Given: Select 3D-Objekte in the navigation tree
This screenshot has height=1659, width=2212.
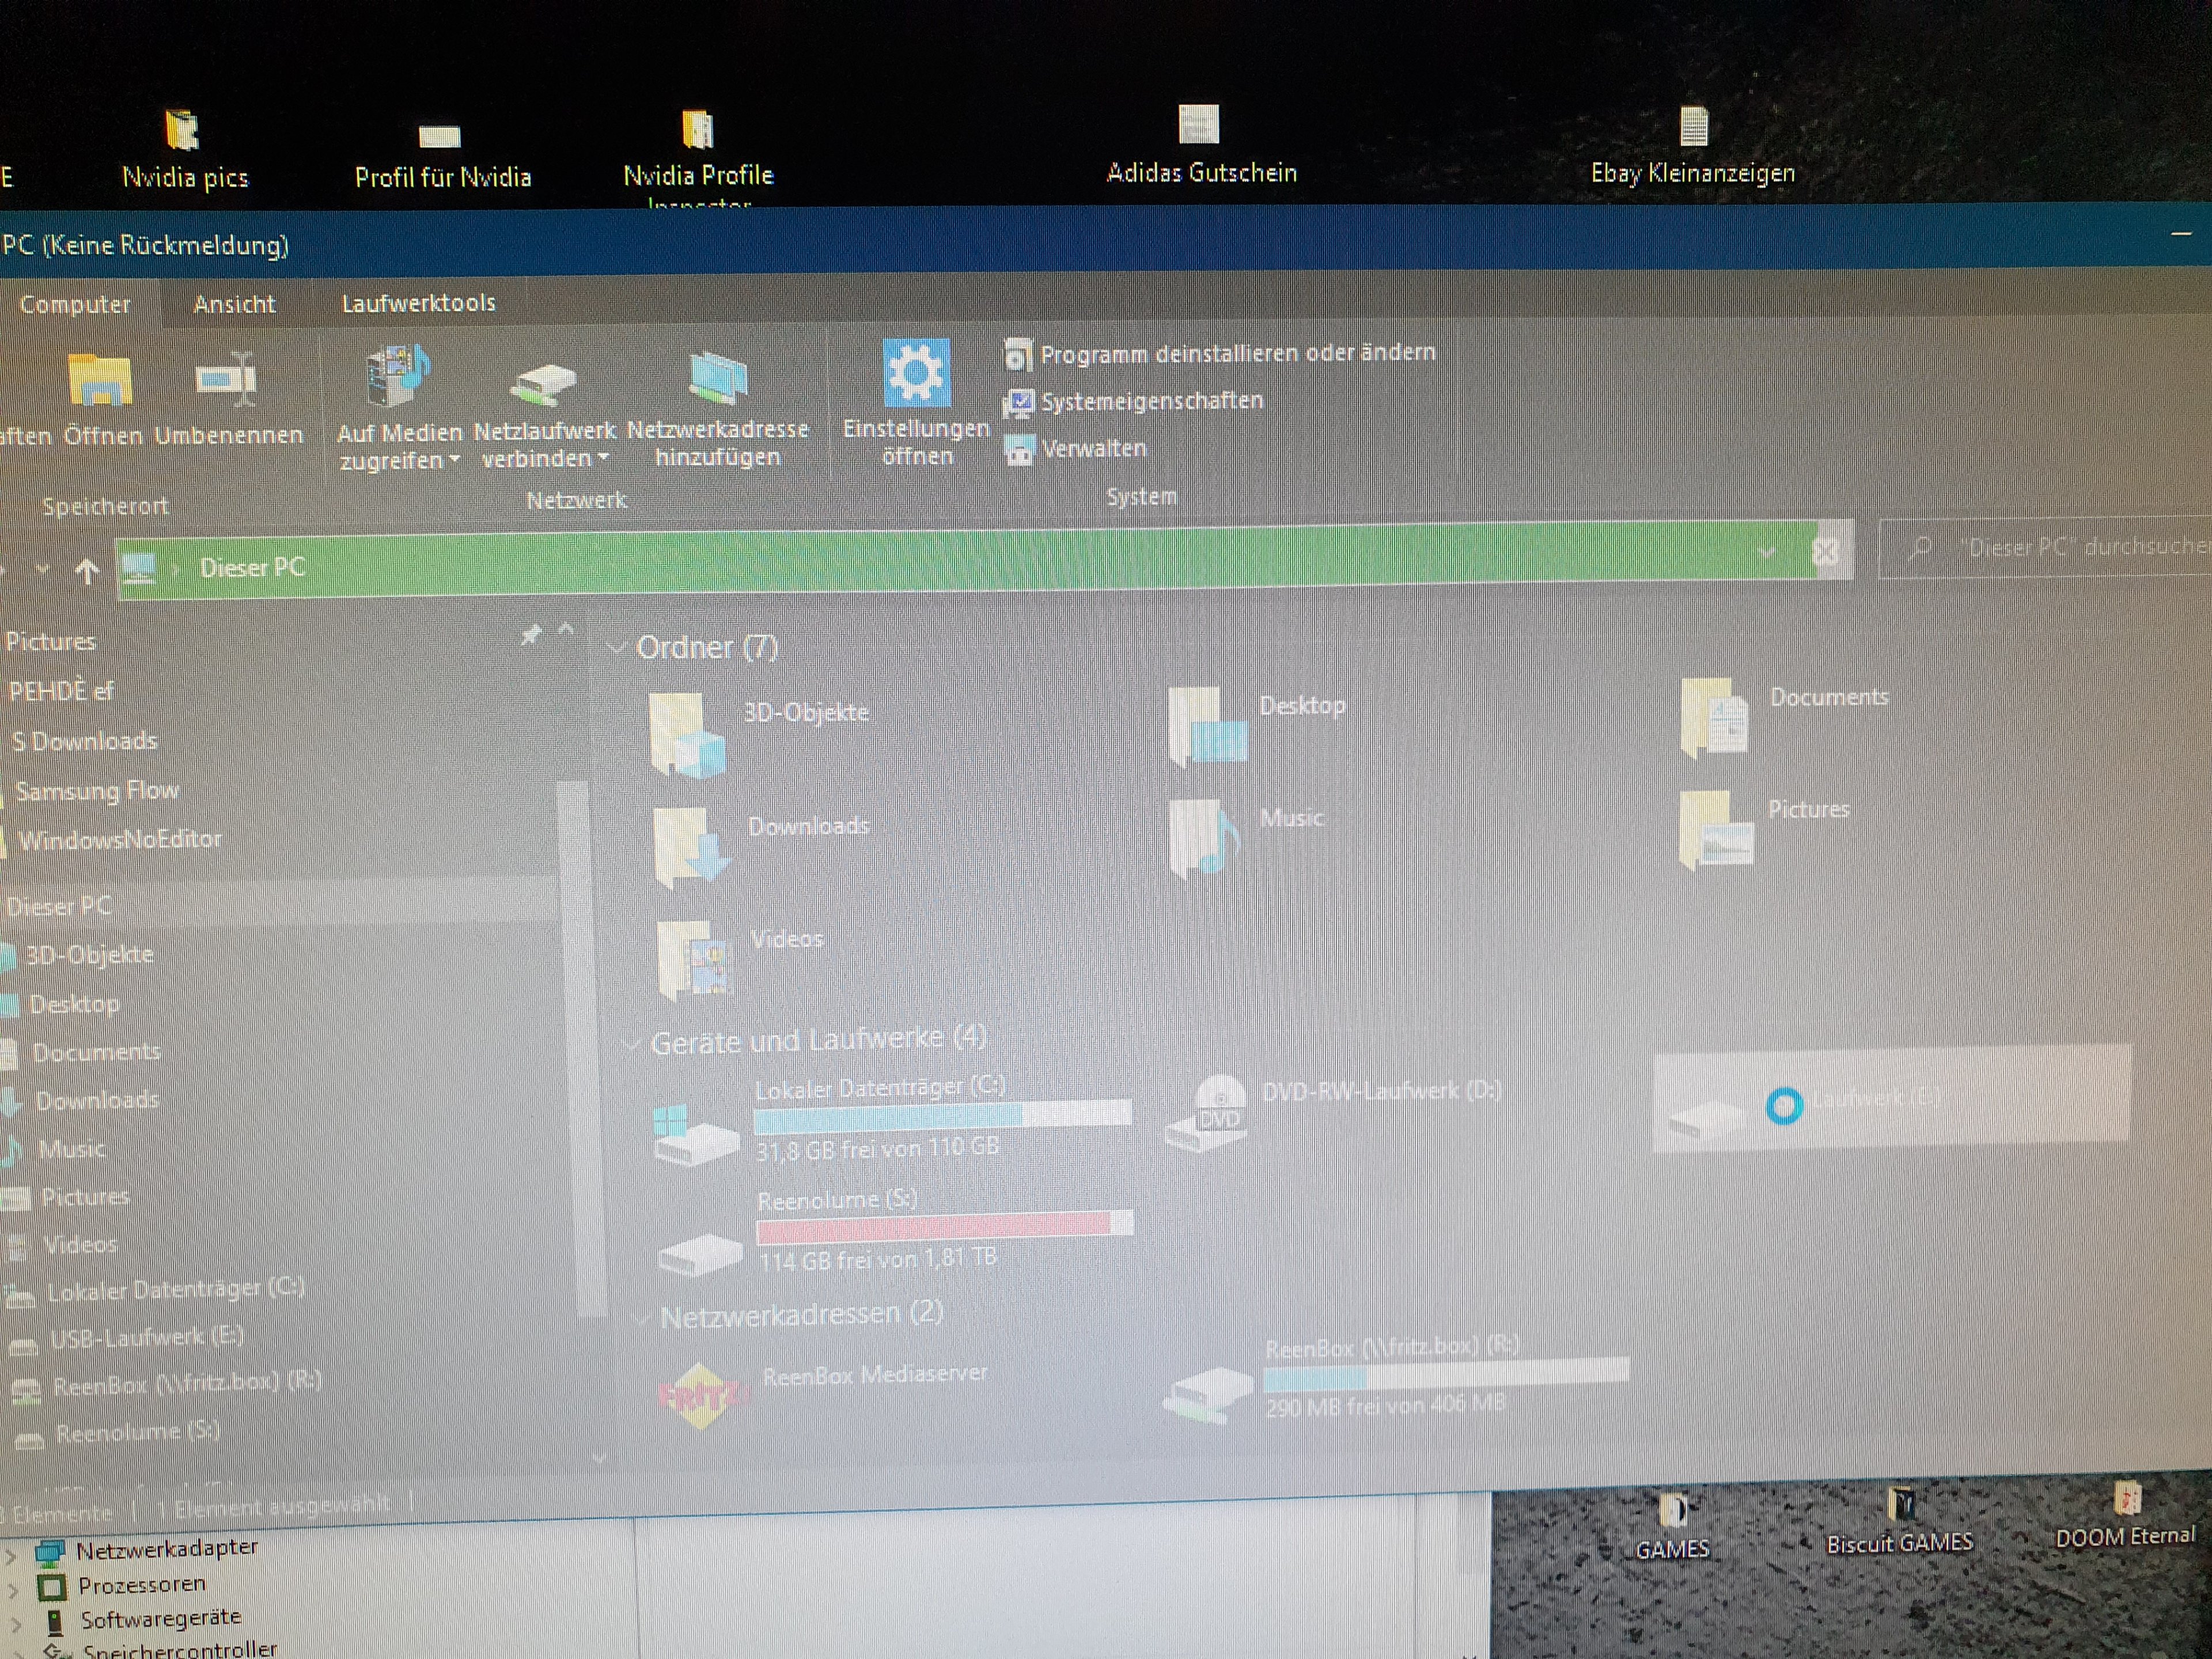Looking at the screenshot, I should (x=90, y=954).
